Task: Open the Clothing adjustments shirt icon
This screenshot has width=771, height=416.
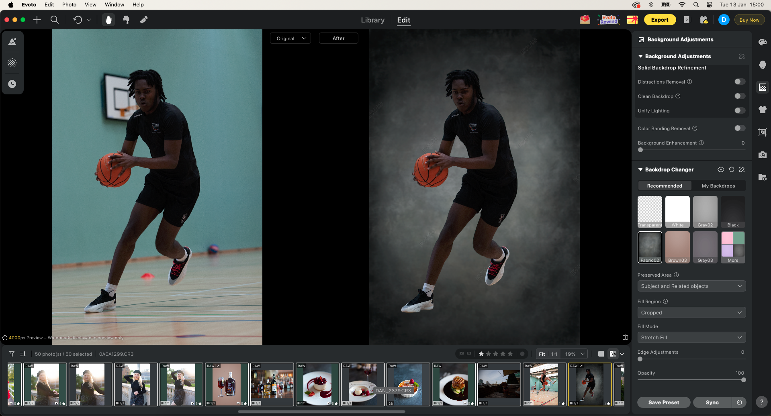Action: point(762,110)
